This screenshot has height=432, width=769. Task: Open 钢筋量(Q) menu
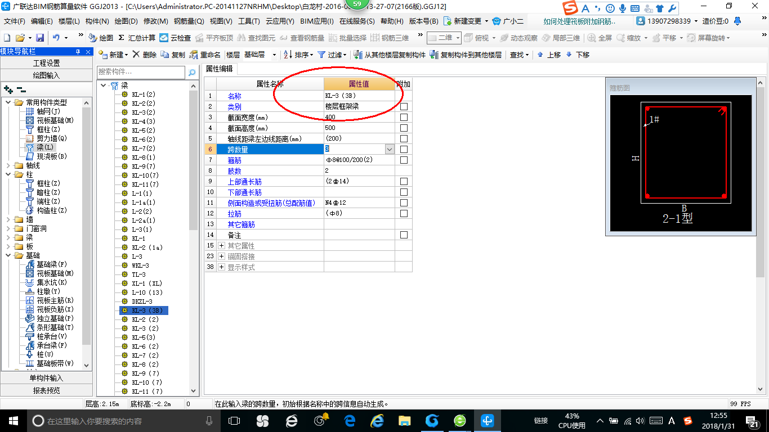pos(189,21)
